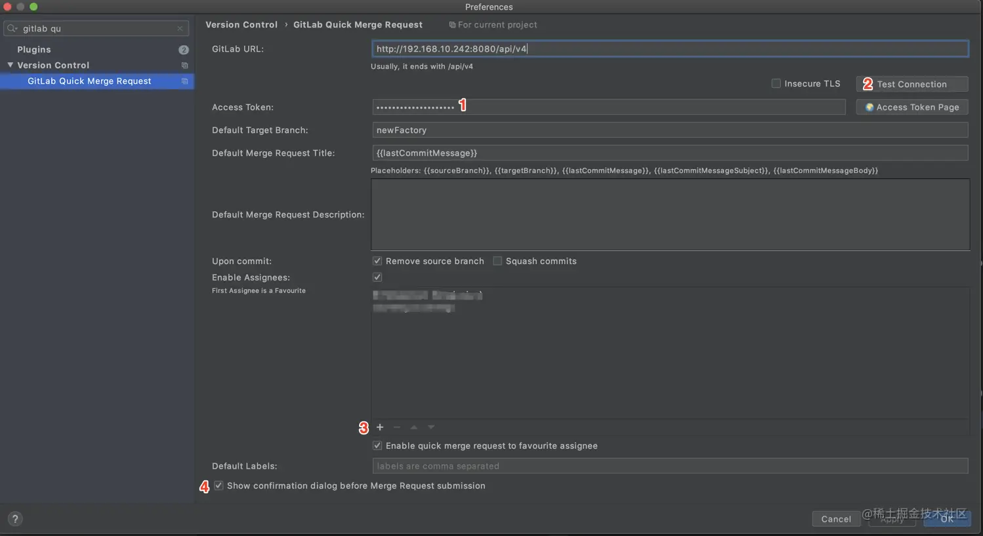
Task: Select Plugins in the settings tree
Action: point(34,50)
